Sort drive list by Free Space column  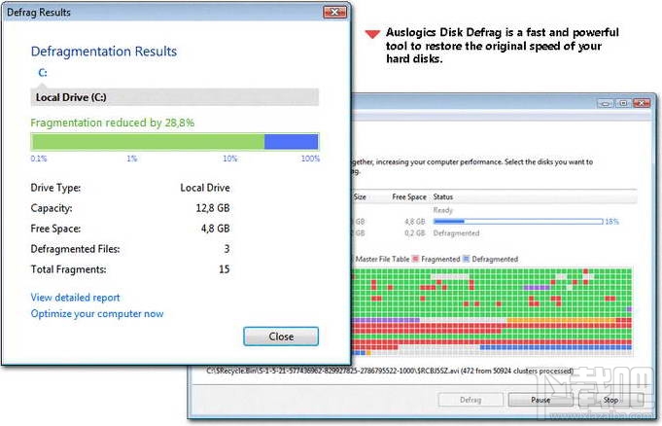tap(408, 196)
